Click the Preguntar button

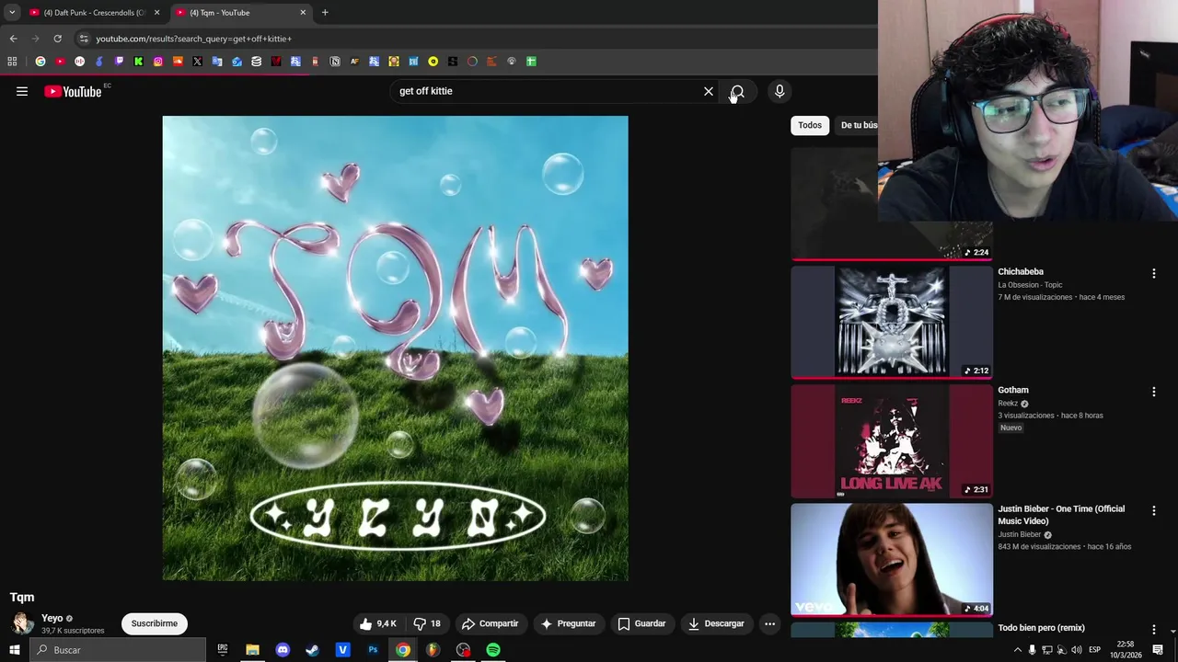[568, 623]
